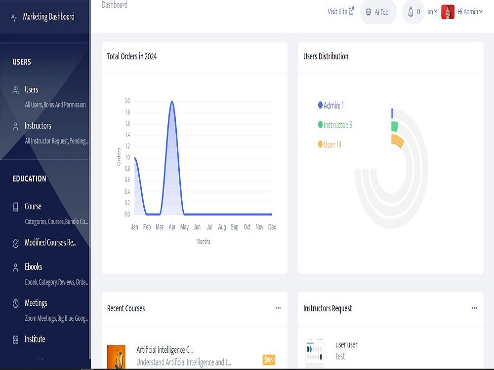Image resolution: width=494 pixels, height=370 pixels.
Task: Click All Instructor Request, Pending... subtitle
Action: click(x=57, y=141)
